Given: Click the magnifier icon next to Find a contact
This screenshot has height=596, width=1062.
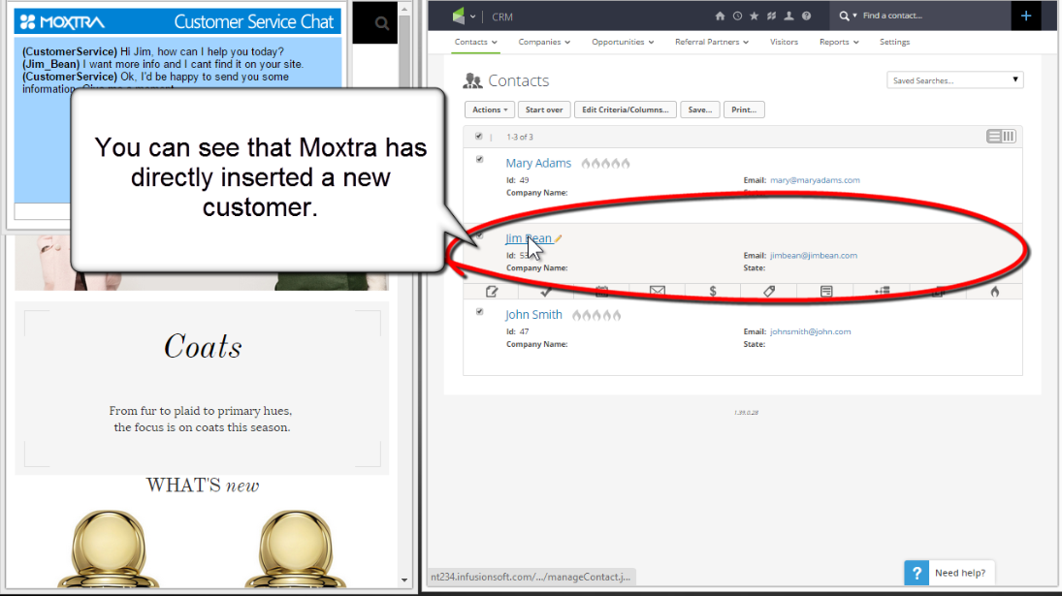Looking at the screenshot, I should pyautogui.click(x=844, y=16).
